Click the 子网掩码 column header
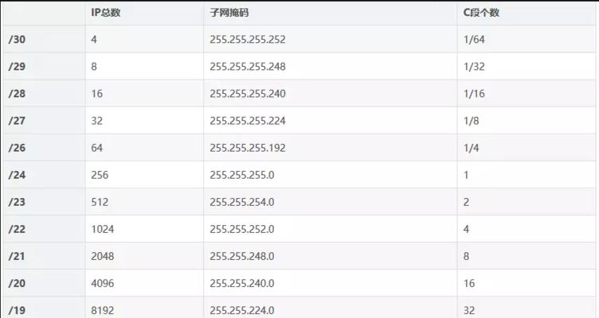This screenshot has height=318, width=599. [229, 13]
